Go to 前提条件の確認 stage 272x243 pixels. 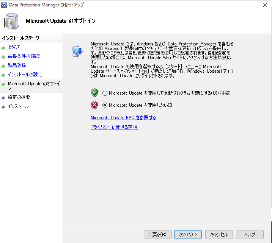click(24, 56)
